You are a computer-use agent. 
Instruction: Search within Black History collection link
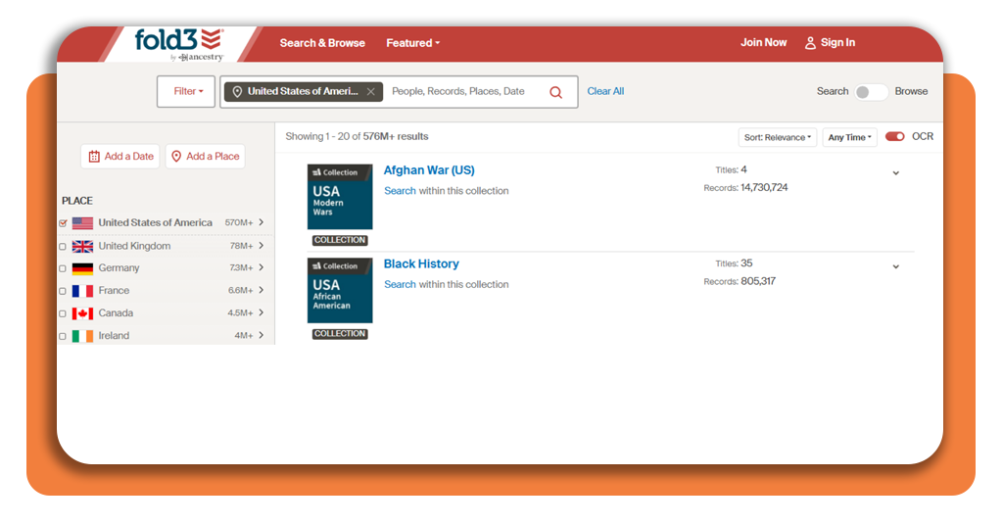pos(400,284)
